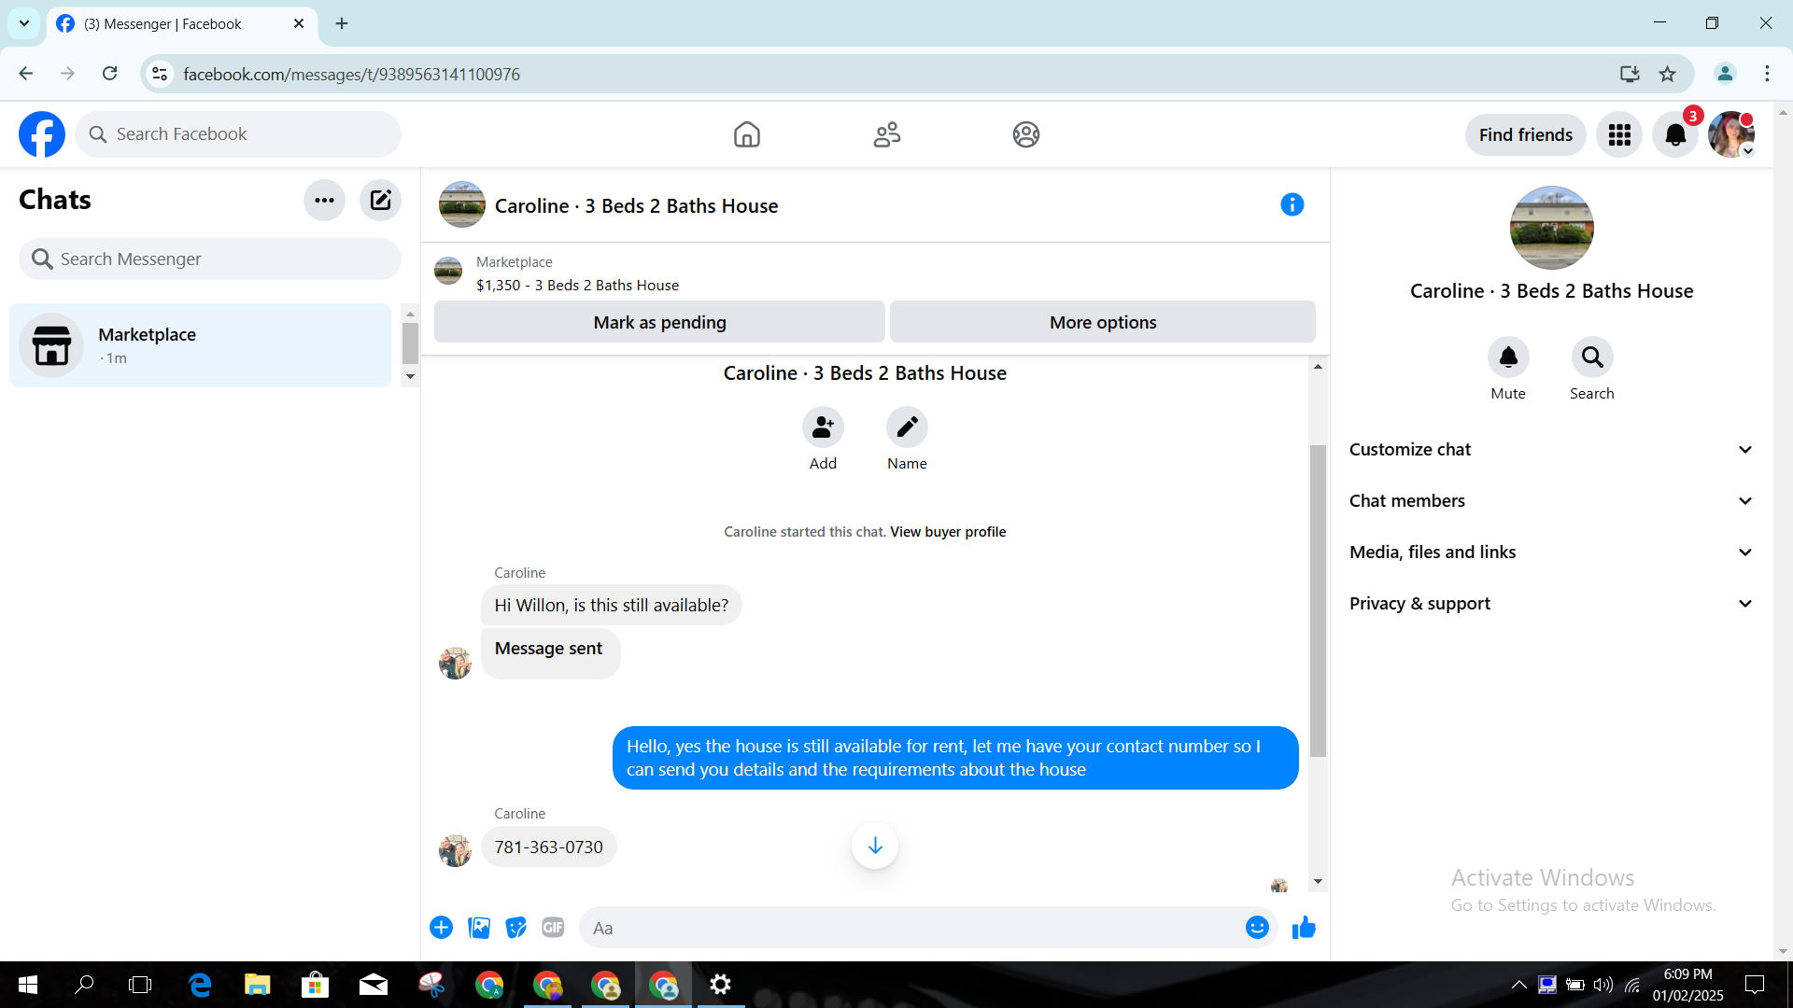Open the Facebook Home tab

(747, 134)
